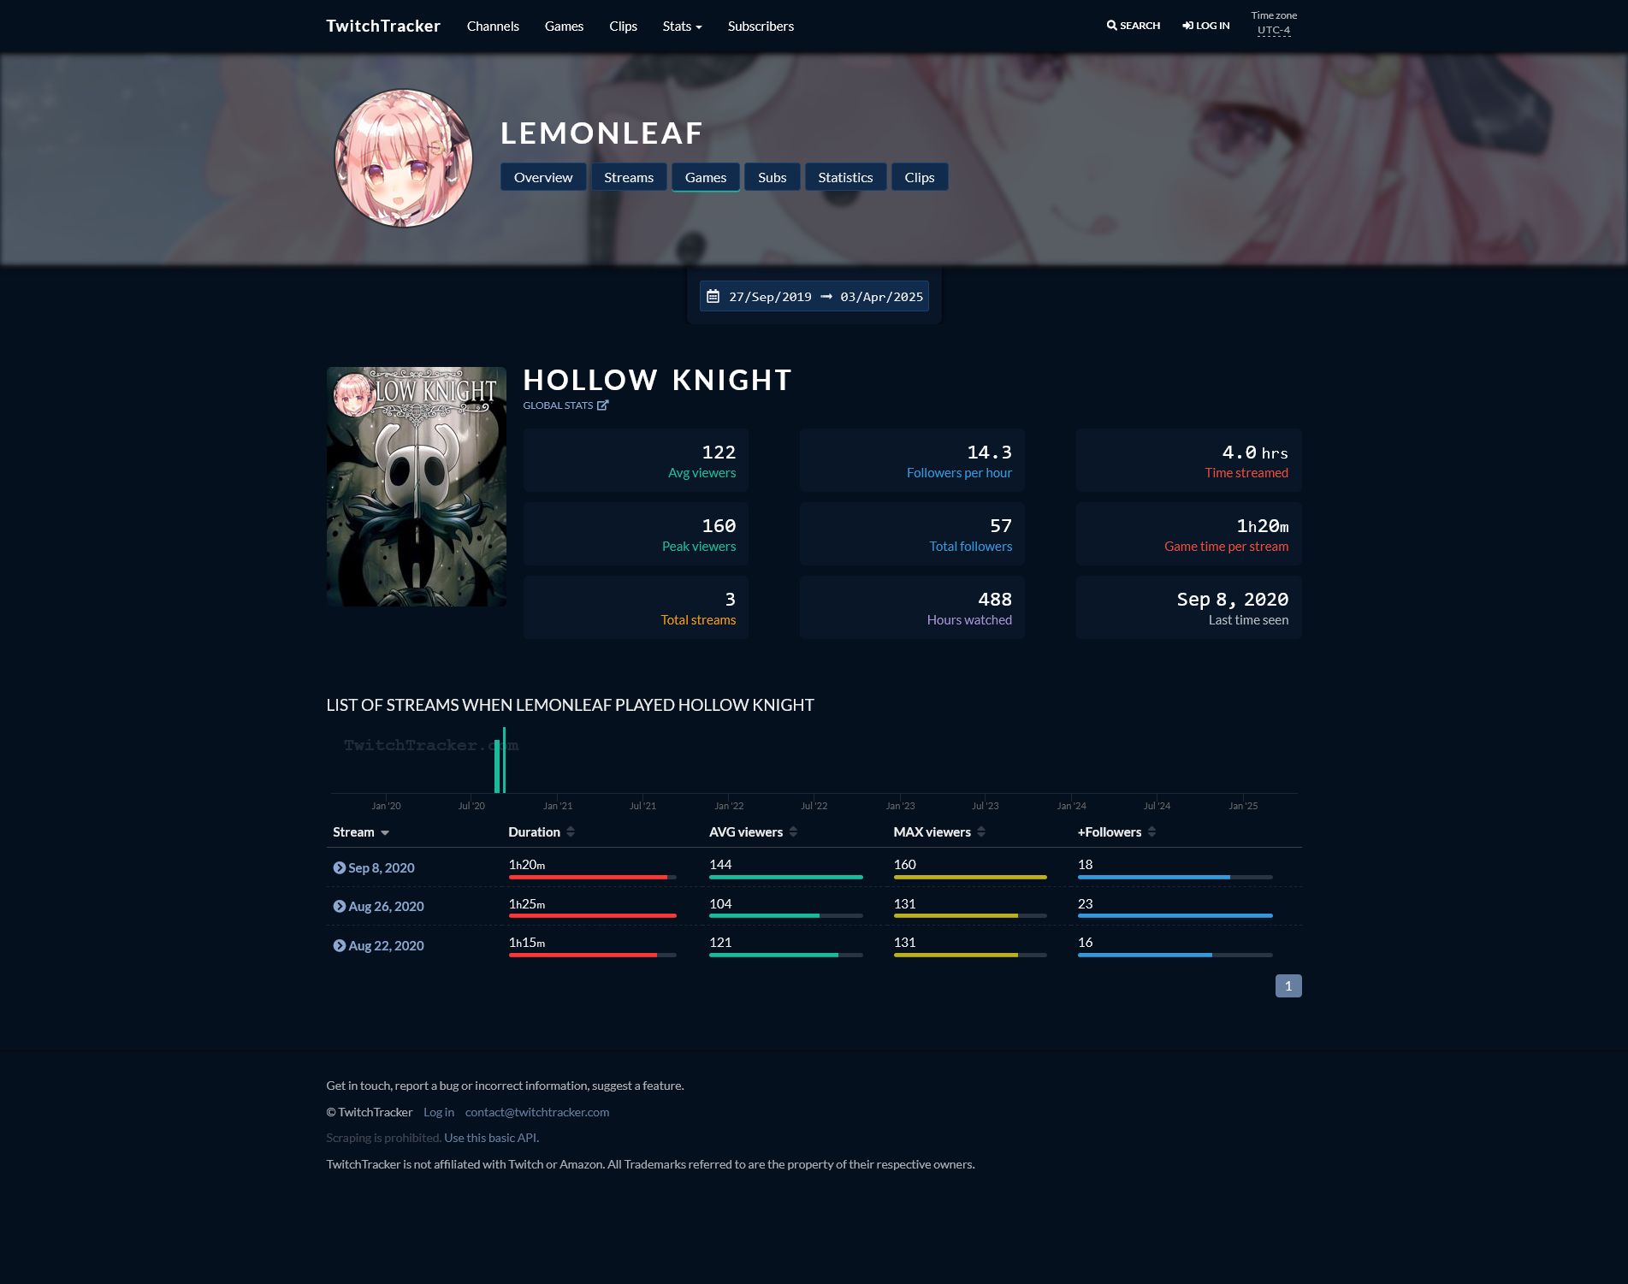Click the Hollow Knight cover thumbnail
1628x1284 pixels.
click(417, 487)
